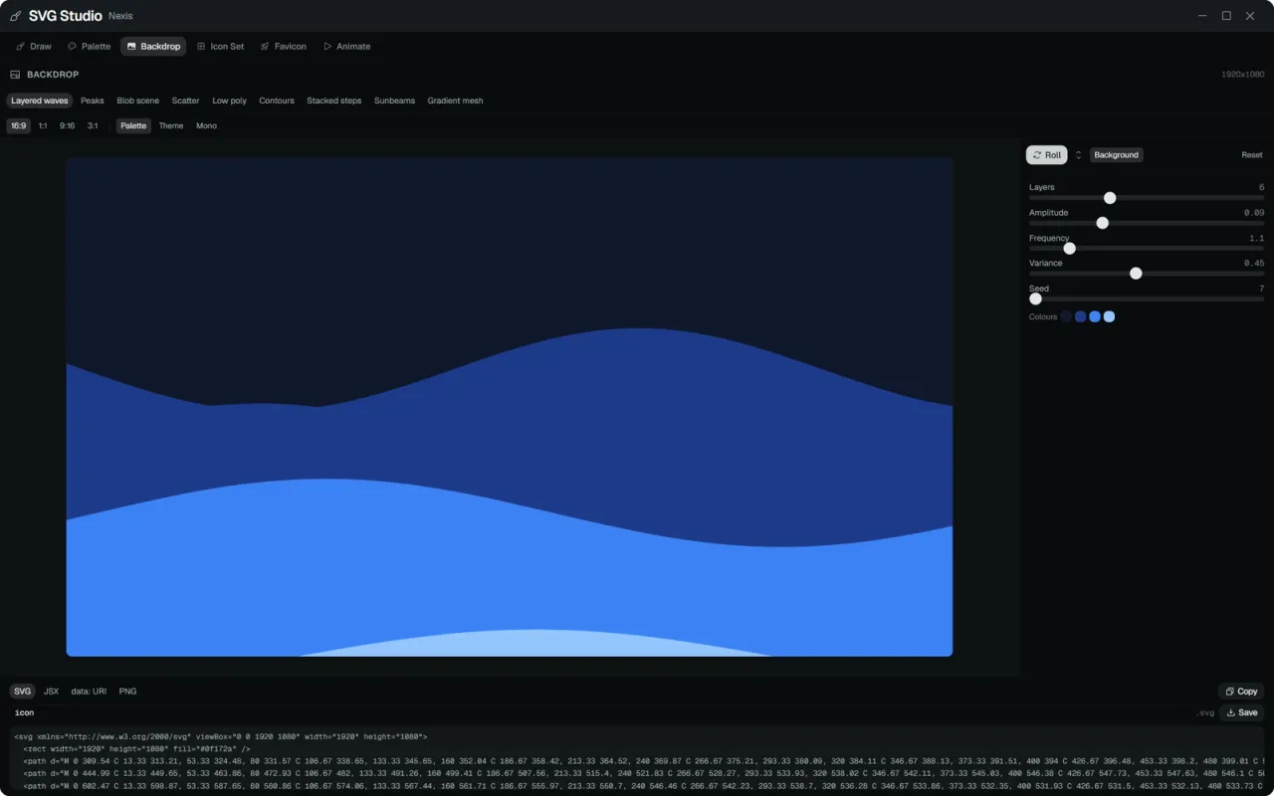
Task: Click the SVG Studio brush logo icon
Action: tap(15, 16)
